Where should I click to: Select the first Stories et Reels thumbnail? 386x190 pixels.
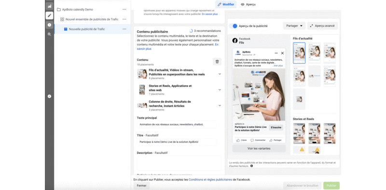point(299,134)
